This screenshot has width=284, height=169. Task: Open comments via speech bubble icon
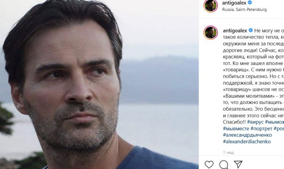coord(224,164)
